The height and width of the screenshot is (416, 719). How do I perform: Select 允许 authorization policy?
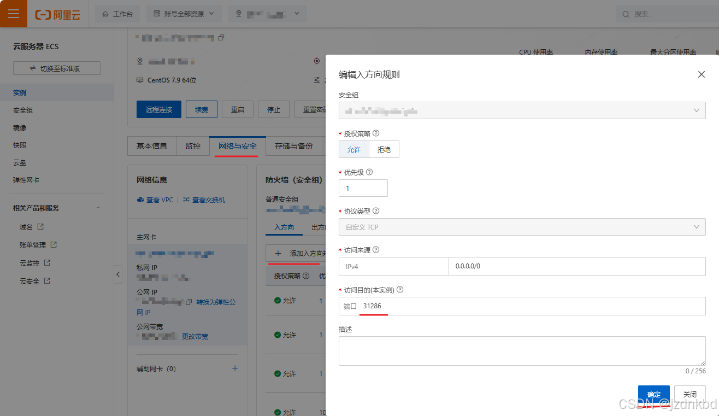click(354, 149)
